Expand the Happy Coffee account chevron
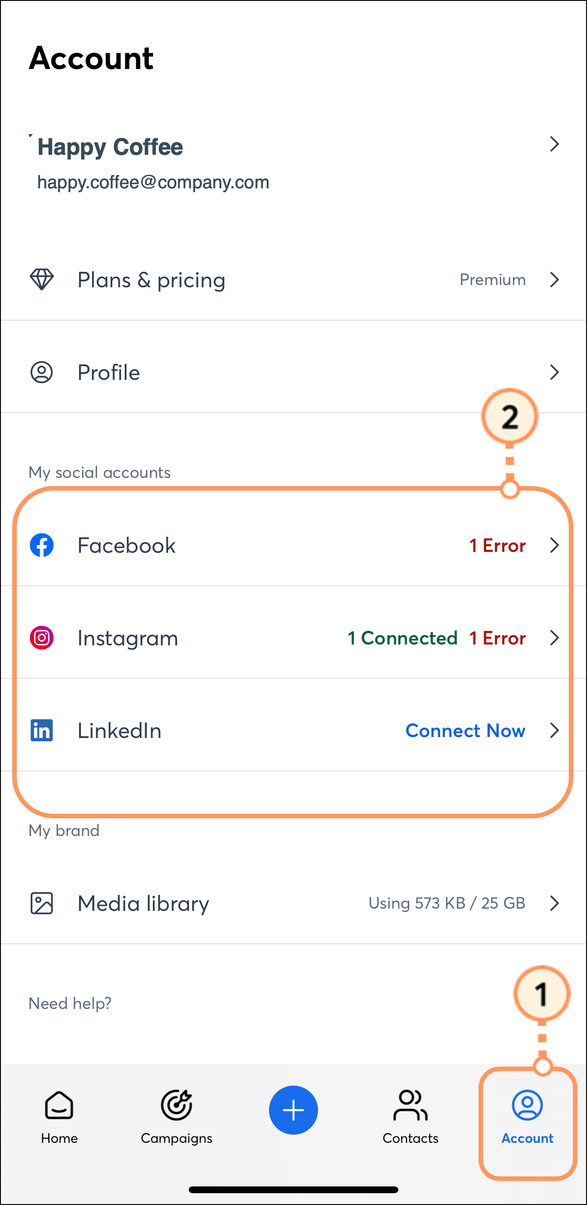 [554, 144]
